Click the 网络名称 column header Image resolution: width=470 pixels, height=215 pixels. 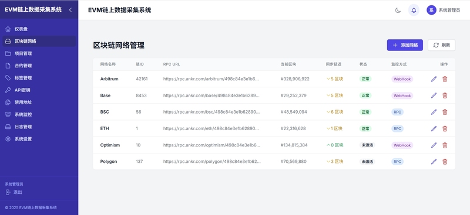click(x=108, y=64)
